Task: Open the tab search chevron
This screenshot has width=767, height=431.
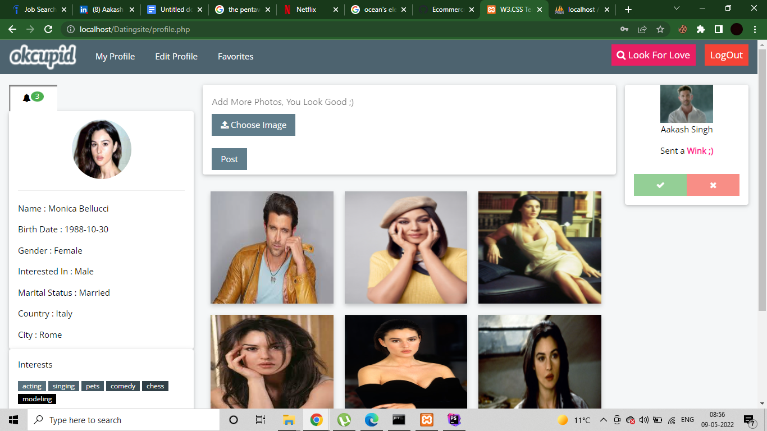Action: click(676, 8)
